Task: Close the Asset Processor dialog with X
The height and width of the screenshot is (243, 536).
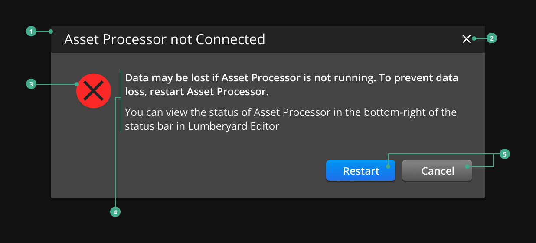Action: pyautogui.click(x=466, y=39)
